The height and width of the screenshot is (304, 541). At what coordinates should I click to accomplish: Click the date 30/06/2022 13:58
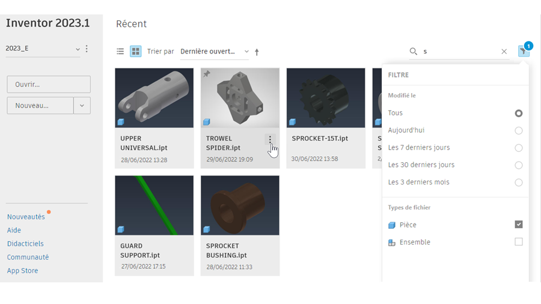coord(314,159)
